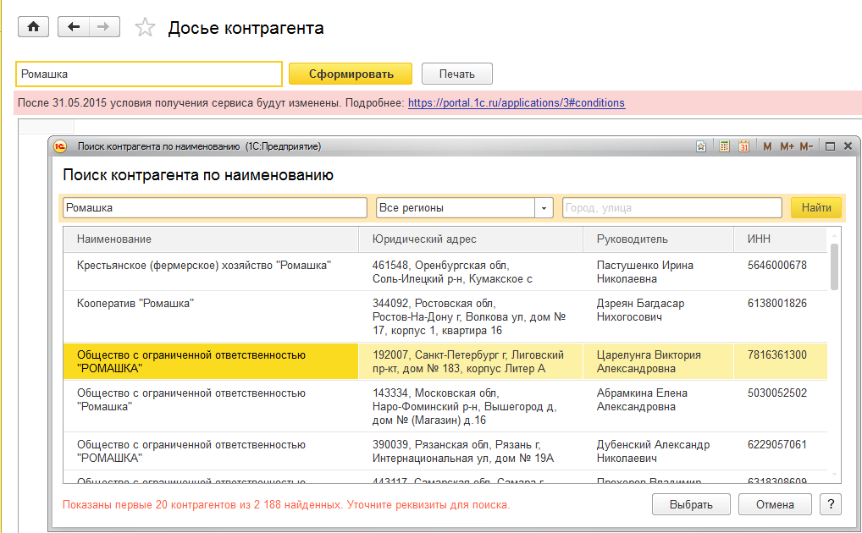The image size is (862, 533).
Task: Click the M memory button
Action: [x=767, y=146]
